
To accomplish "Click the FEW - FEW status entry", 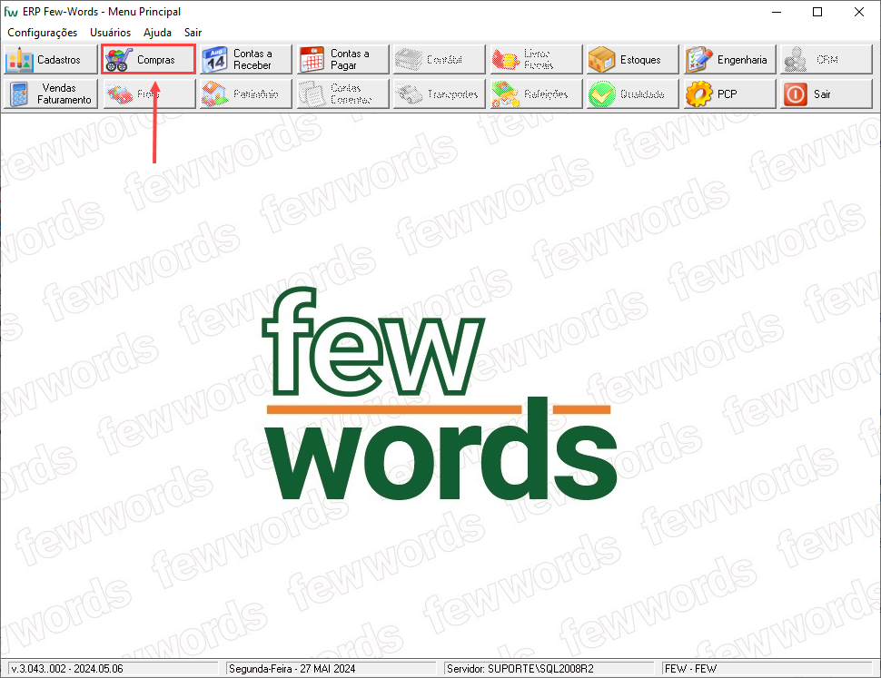I will click(690, 668).
